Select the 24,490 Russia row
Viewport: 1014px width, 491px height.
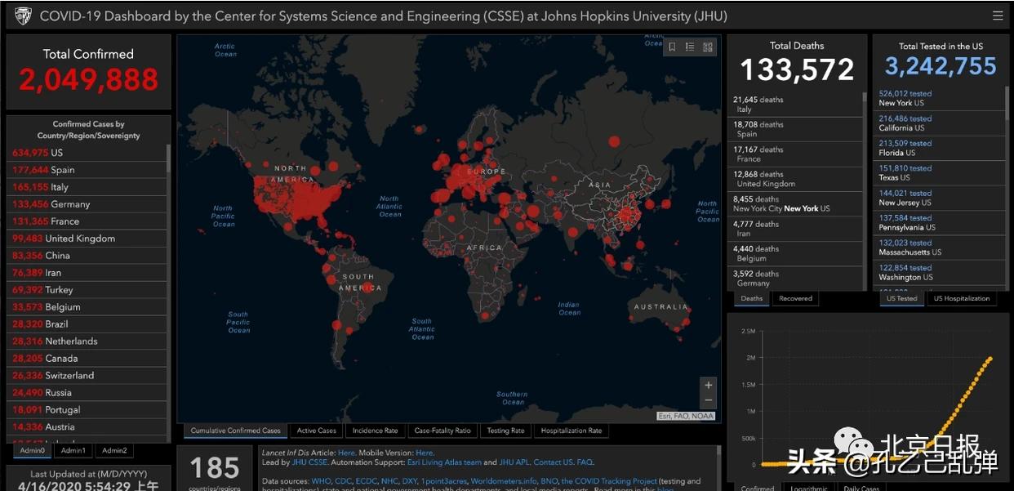[88, 393]
